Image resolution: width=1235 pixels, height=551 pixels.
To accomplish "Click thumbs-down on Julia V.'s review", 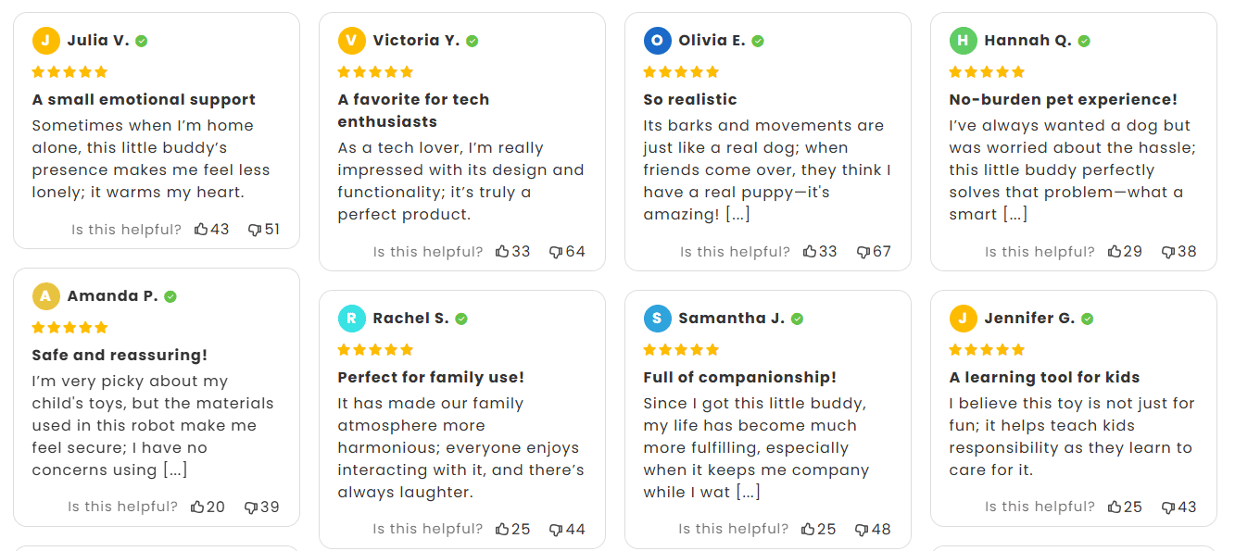I will [x=255, y=230].
